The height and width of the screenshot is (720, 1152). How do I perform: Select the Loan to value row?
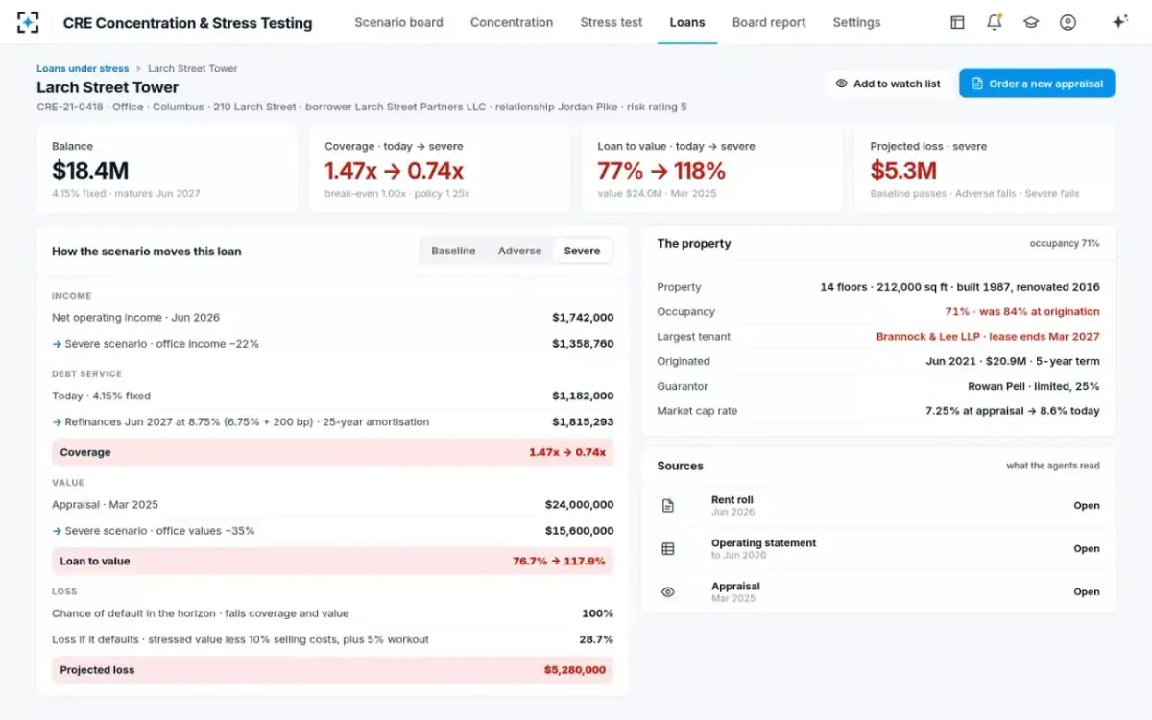332,561
